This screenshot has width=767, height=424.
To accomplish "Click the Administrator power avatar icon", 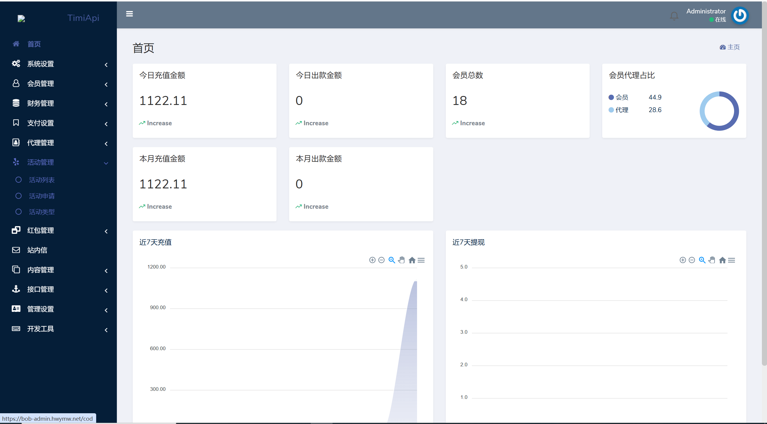I will [x=740, y=16].
